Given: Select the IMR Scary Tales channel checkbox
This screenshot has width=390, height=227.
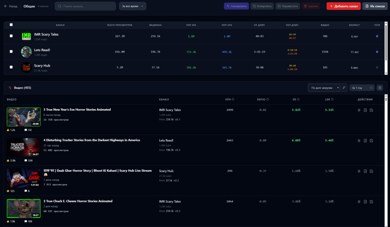Looking at the screenshot, I should 11,36.
